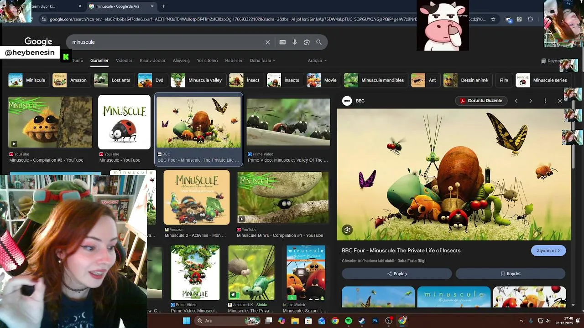Bookmark this page with star icon

[x=493, y=19]
